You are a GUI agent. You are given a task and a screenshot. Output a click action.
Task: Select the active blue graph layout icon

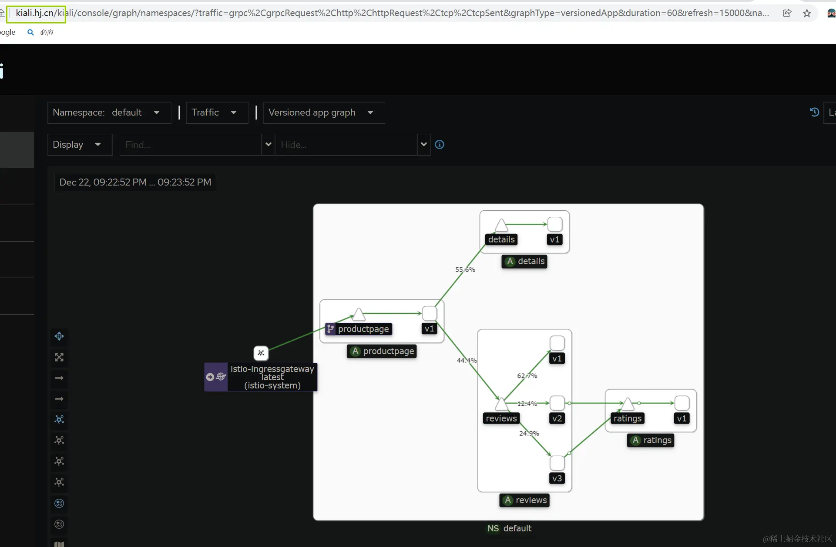(x=59, y=419)
